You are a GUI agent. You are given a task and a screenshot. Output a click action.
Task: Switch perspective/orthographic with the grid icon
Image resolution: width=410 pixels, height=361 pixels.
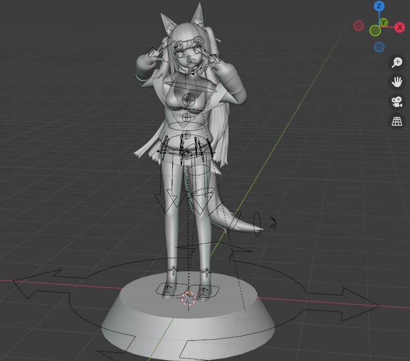tap(396, 121)
